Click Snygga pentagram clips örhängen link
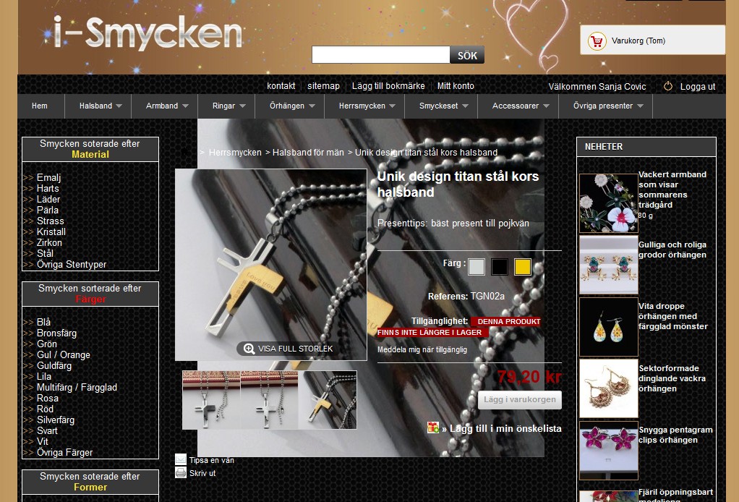Viewport: 739px width, 502px height. coord(676,435)
